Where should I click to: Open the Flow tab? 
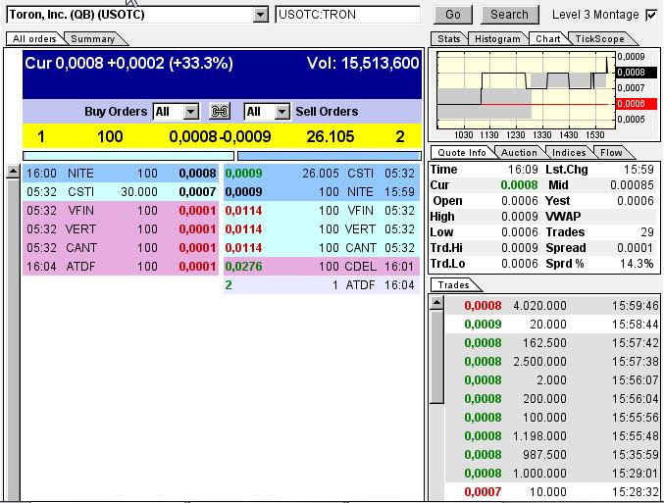(x=611, y=152)
